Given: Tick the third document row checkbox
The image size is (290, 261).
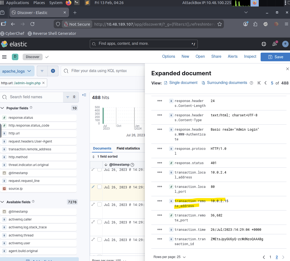Looking at the screenshot, I should 100,205.
